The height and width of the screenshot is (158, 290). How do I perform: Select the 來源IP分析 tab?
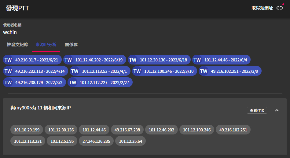point(46,45)
